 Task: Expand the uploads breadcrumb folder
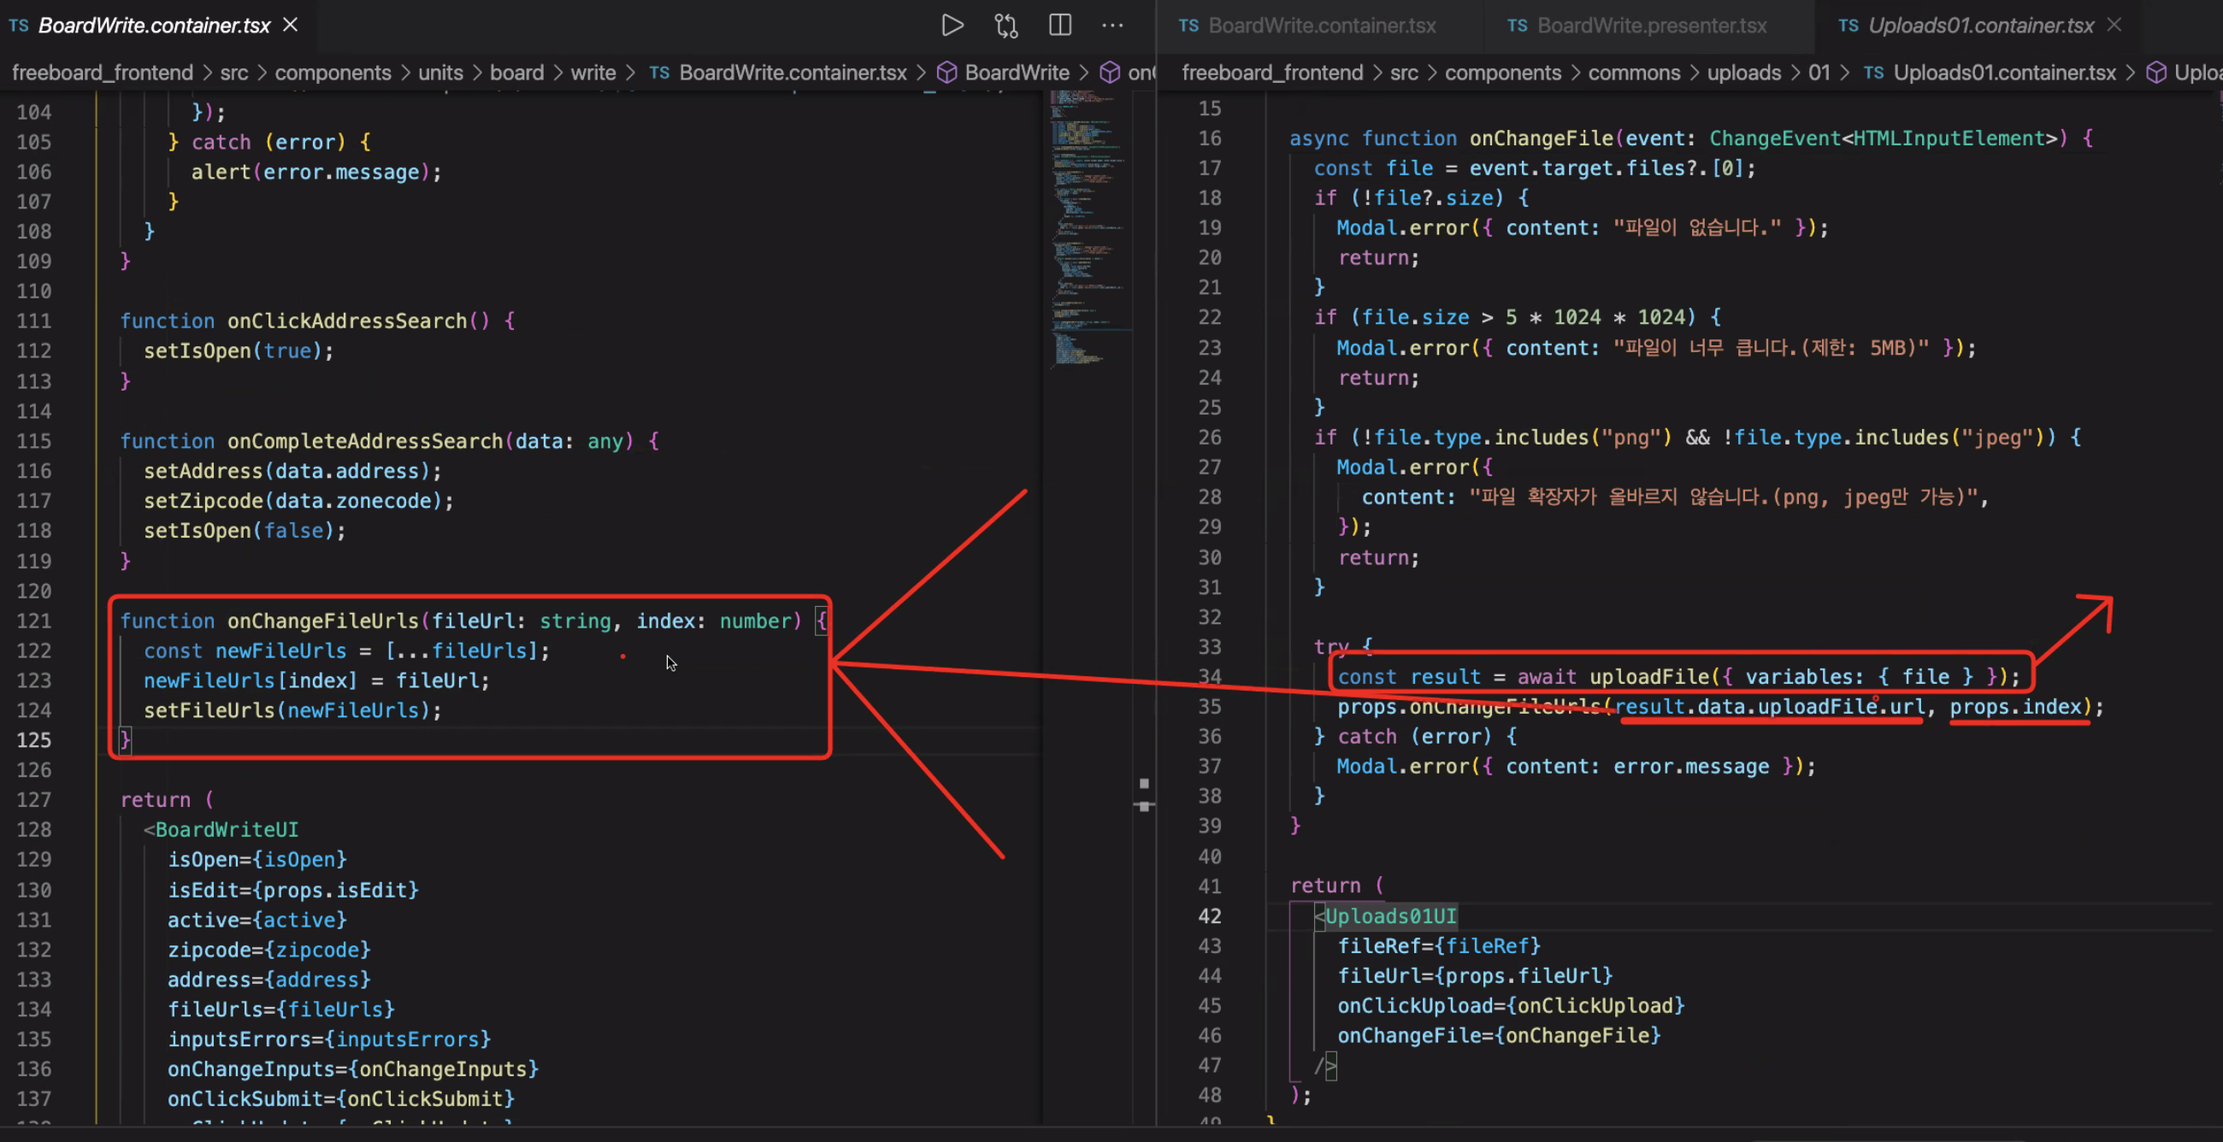point(1743,73)
